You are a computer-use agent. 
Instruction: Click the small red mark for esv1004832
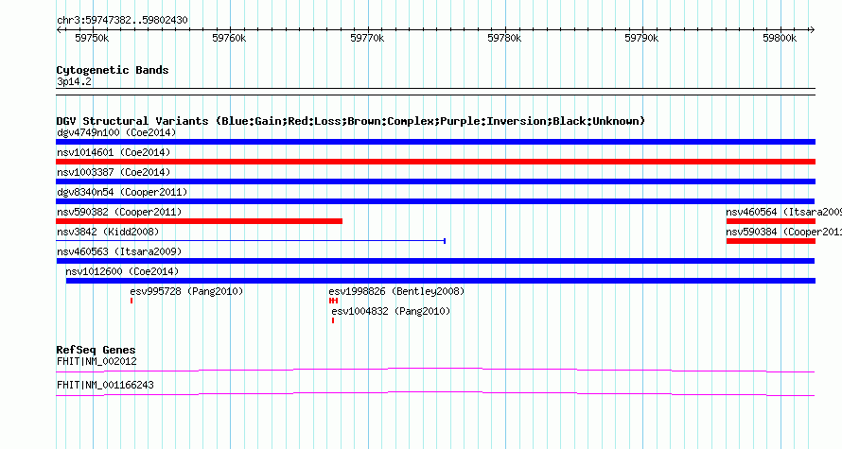(x=333, y=320)
